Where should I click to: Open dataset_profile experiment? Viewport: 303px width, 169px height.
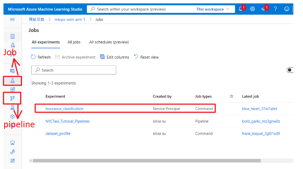(58, 134)
